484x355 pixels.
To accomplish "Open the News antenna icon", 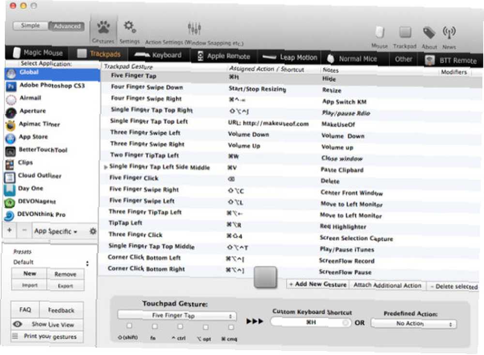I will [x=449, y=33].
